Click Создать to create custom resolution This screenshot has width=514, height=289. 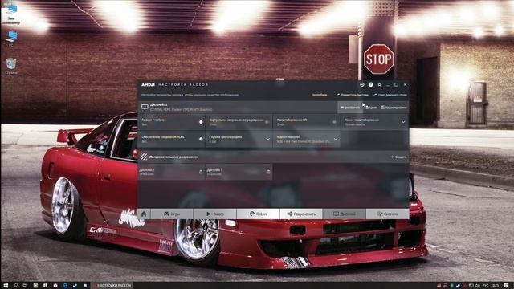[399, 157]
